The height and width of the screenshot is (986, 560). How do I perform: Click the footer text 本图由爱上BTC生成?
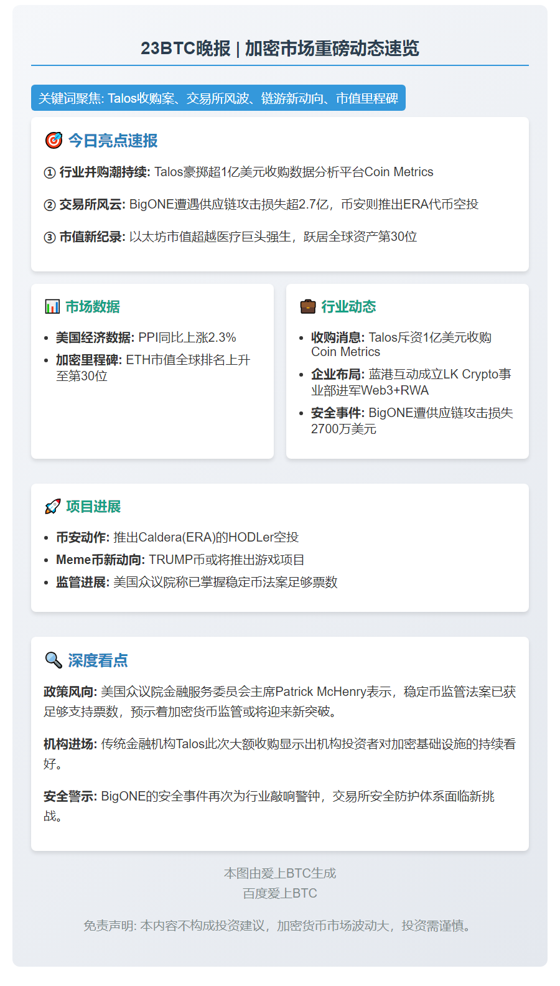280,873
